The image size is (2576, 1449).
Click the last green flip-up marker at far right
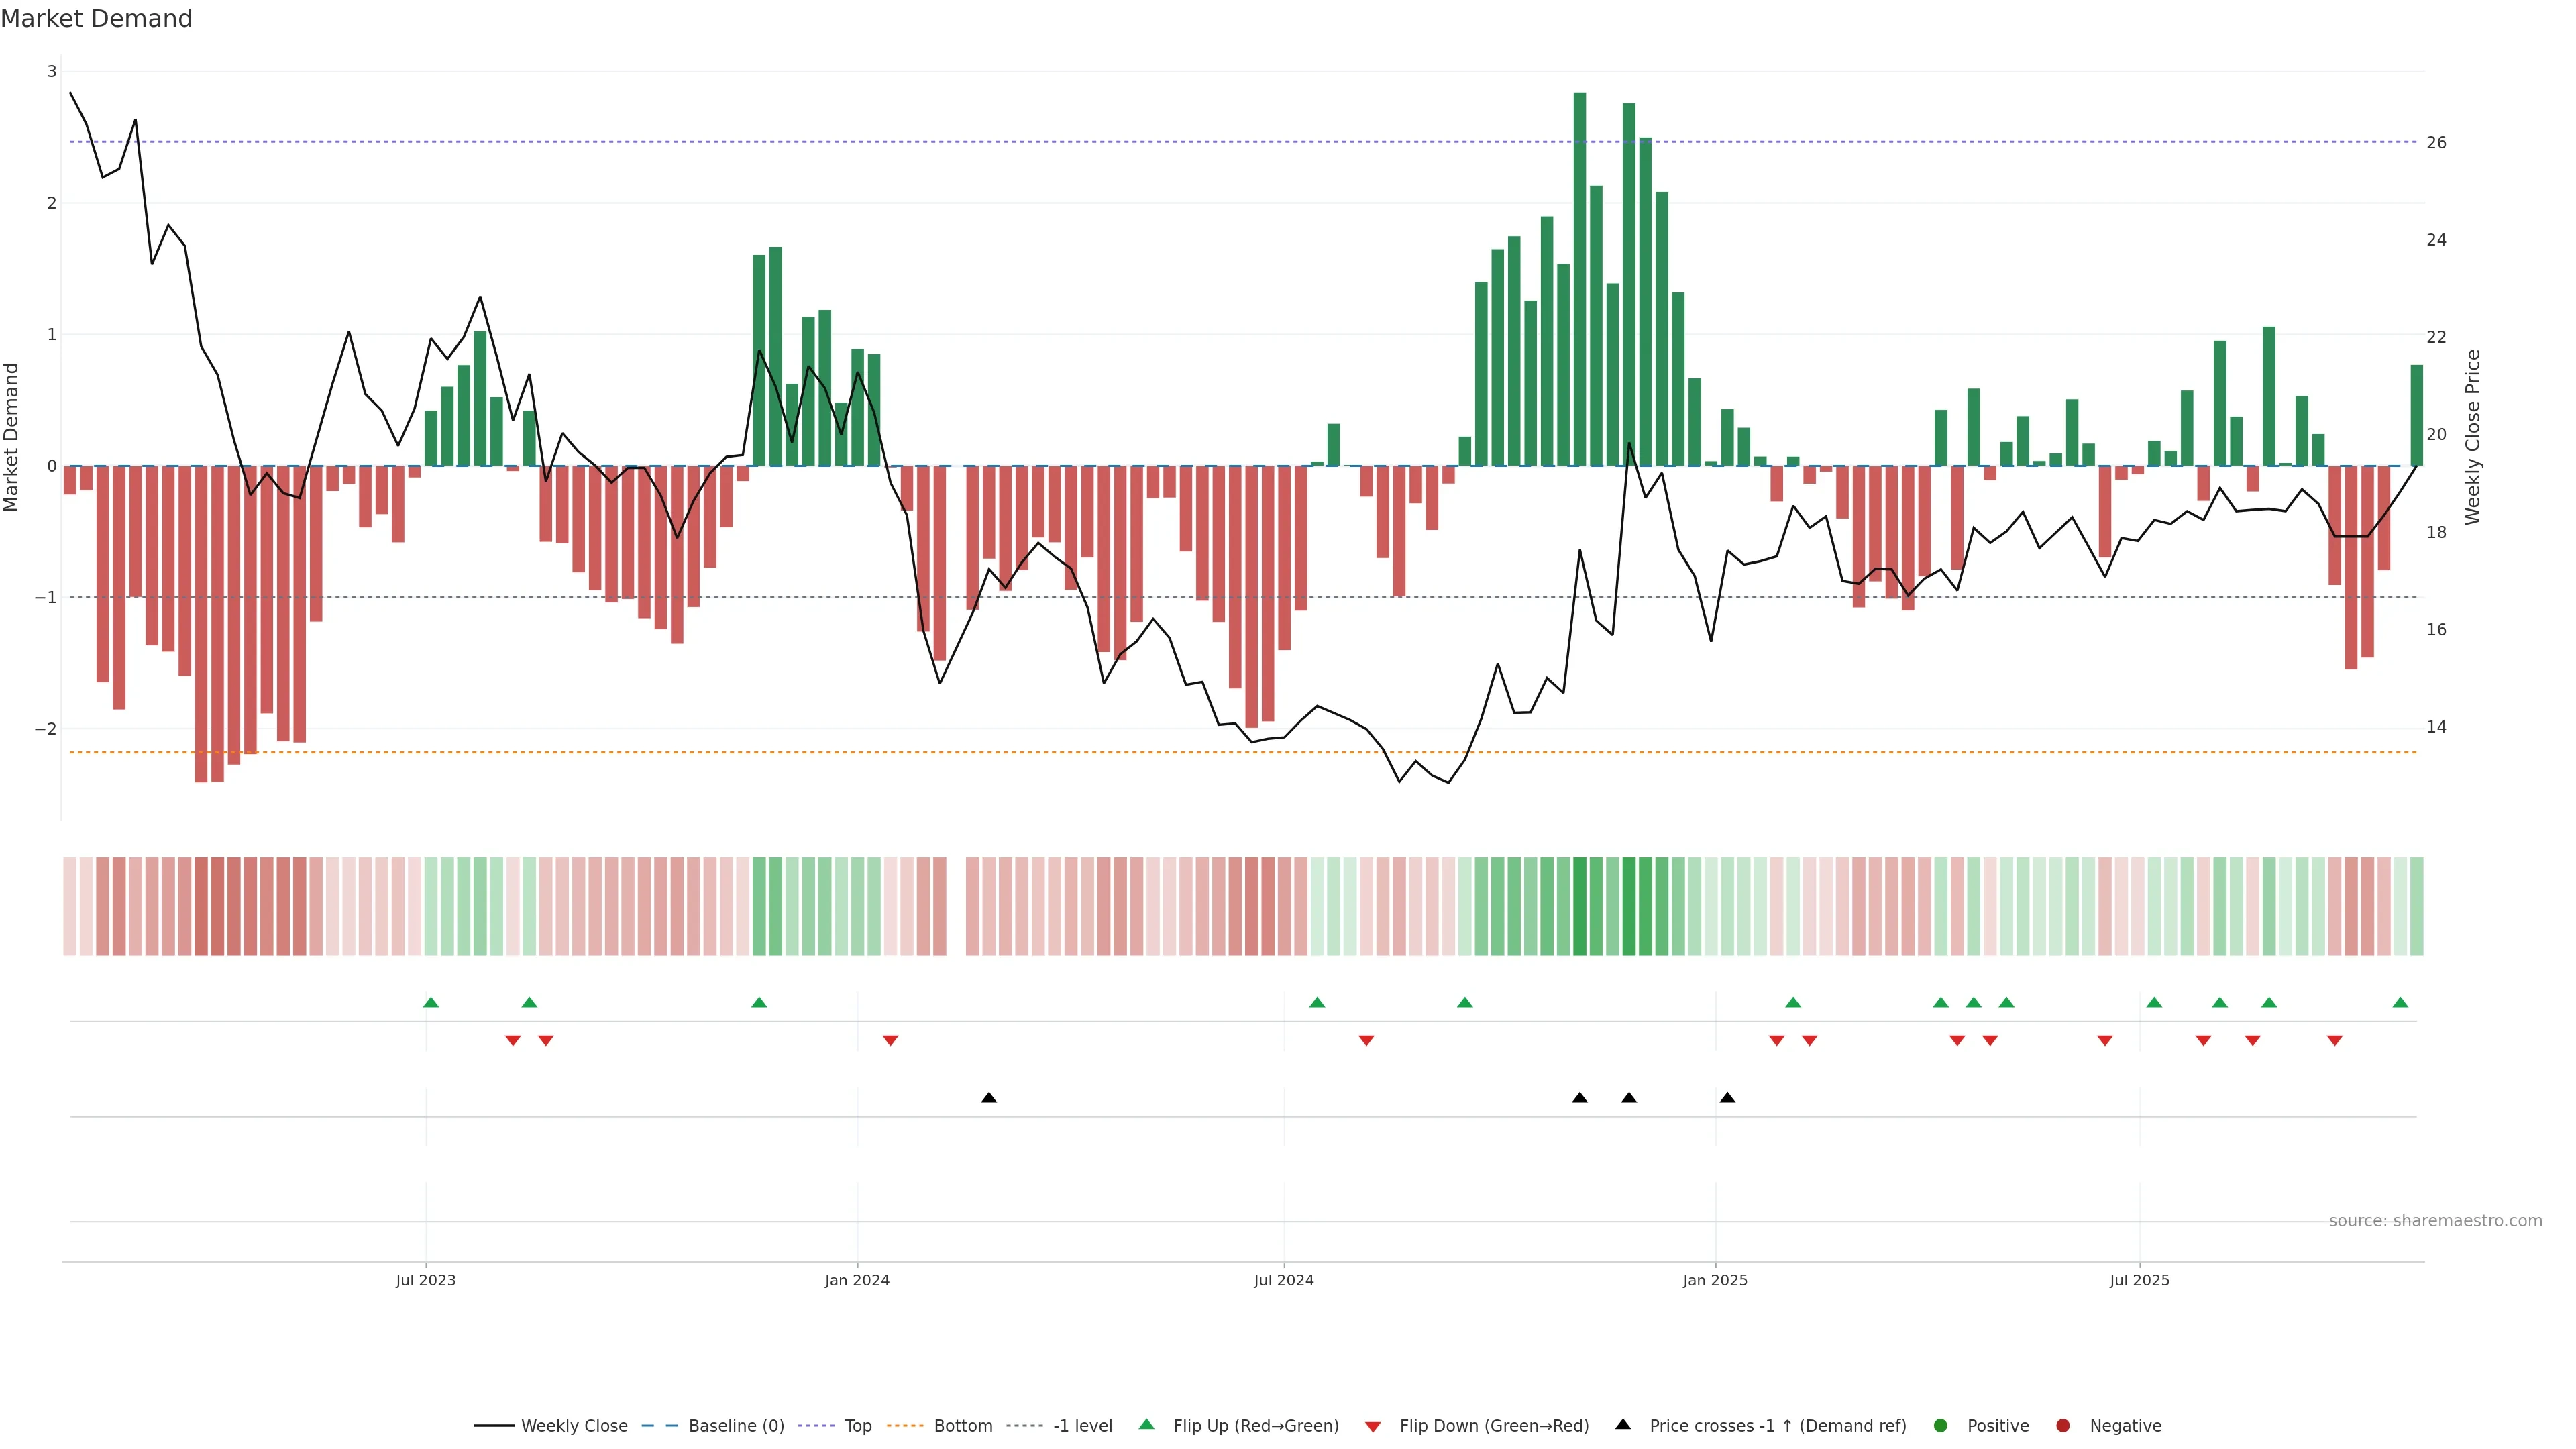(x=2400, y=1002)
